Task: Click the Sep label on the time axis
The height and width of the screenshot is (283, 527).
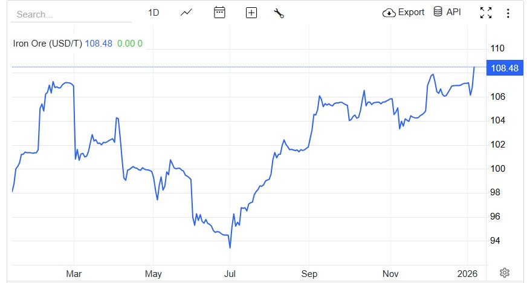Action: tap(309, 274)
